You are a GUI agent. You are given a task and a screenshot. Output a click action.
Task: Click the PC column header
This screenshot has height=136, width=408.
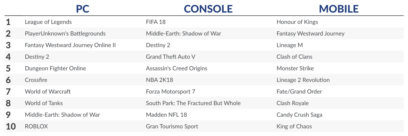tap(82, 9)
